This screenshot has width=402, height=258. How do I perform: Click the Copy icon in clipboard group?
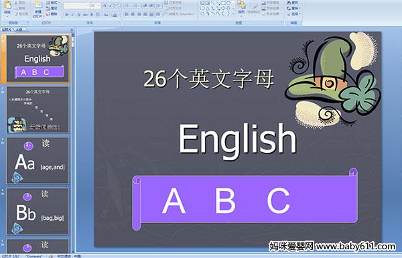pyautogui.click(x=16, y=8)
